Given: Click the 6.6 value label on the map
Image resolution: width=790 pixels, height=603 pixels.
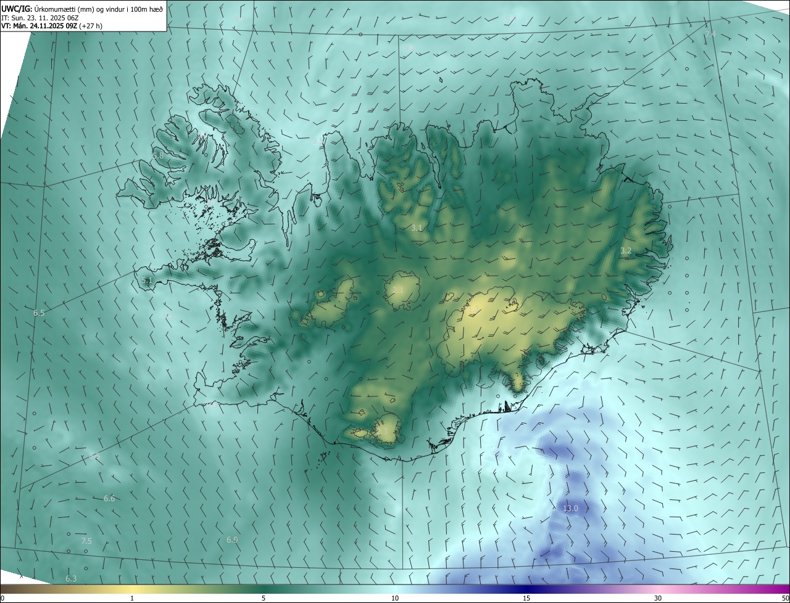Looking at the screenshot, I should 109,498.
